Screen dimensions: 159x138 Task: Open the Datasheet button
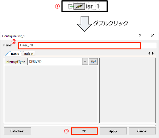(x=17, y=131)
